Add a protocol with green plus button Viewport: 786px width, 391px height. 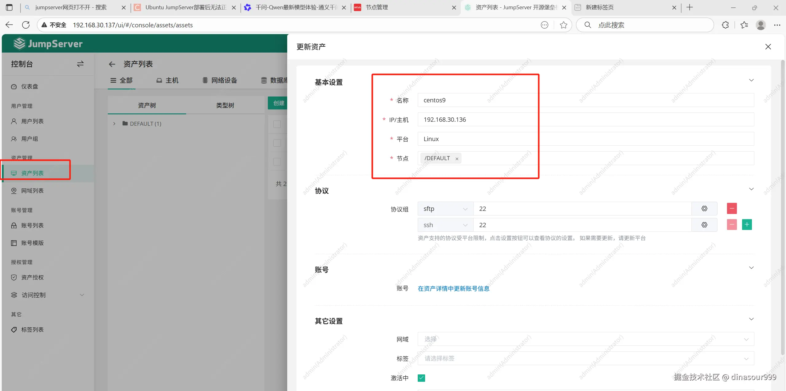[747, 225]
